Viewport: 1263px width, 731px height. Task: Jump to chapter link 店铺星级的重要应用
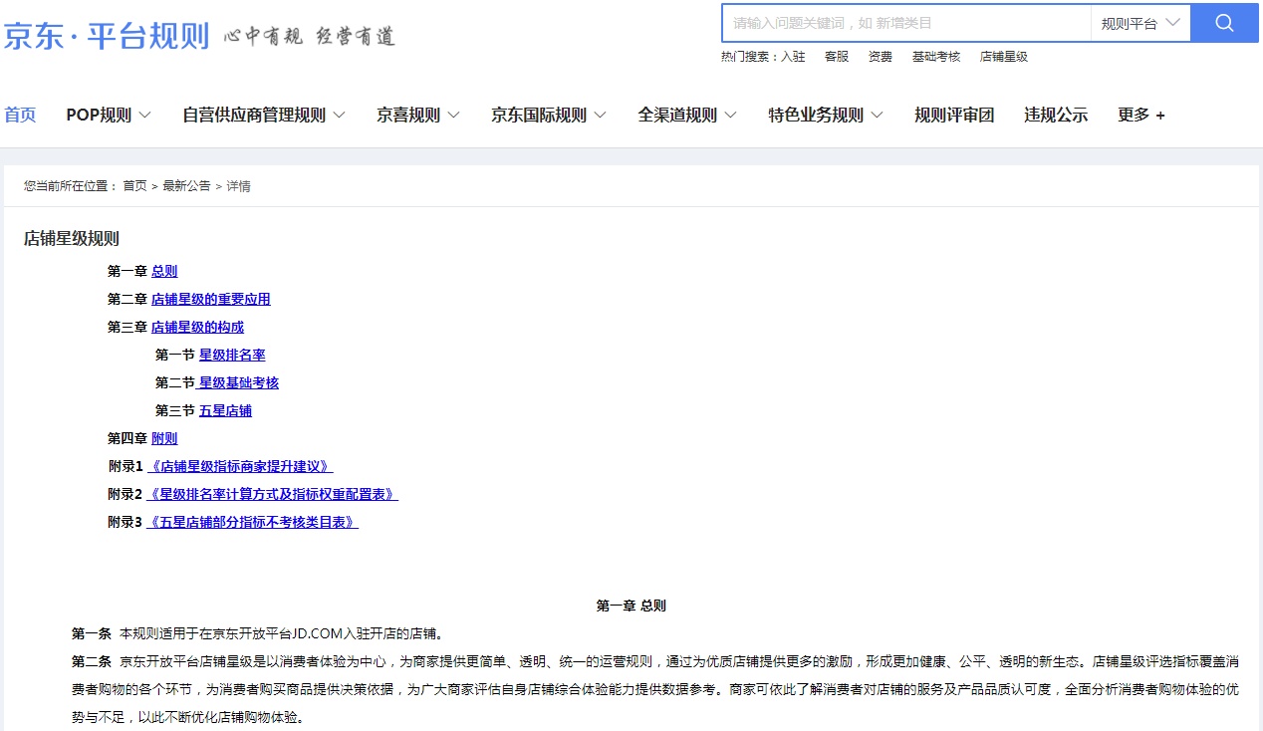211,299
